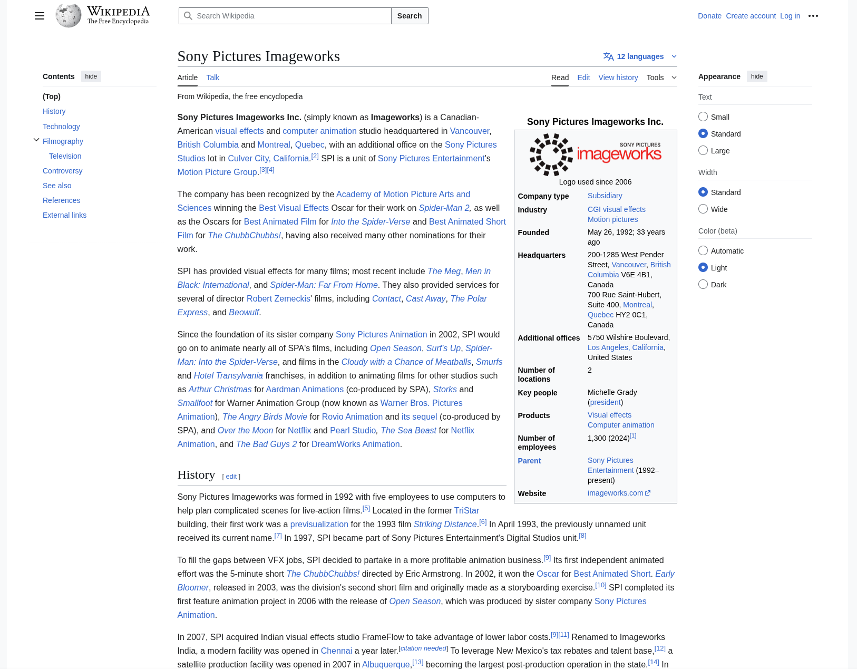Image resolution: width=857 pixels, height=669 pixels.
Task: Open the Parent link in infobox
Action: (x=529, y=461)
